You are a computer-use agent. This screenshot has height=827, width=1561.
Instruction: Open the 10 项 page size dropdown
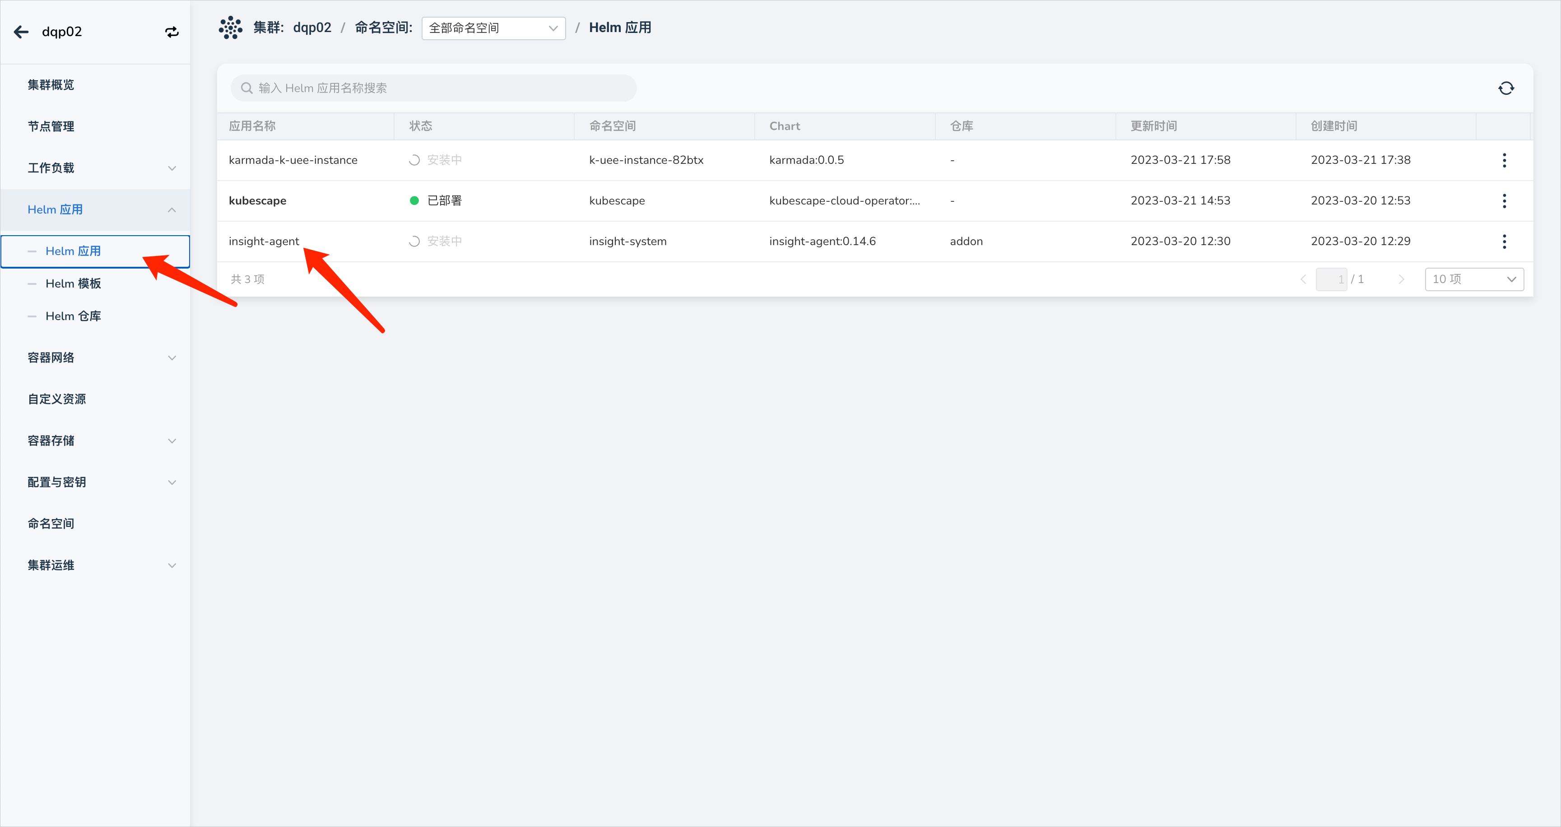point(1474,279)
